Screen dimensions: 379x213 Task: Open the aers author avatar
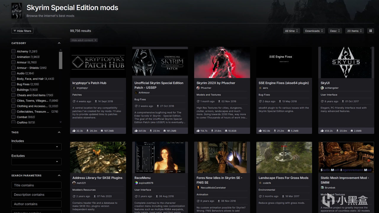(x=260, y=88)
